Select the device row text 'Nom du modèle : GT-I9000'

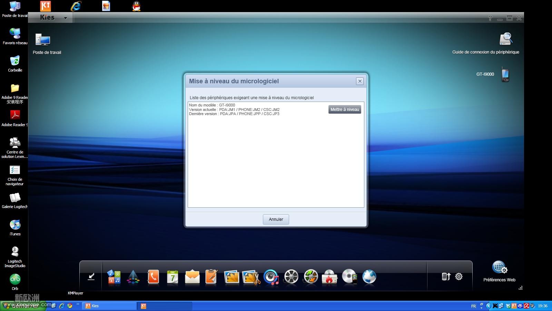pyautogui.click(x=212, y=105)
